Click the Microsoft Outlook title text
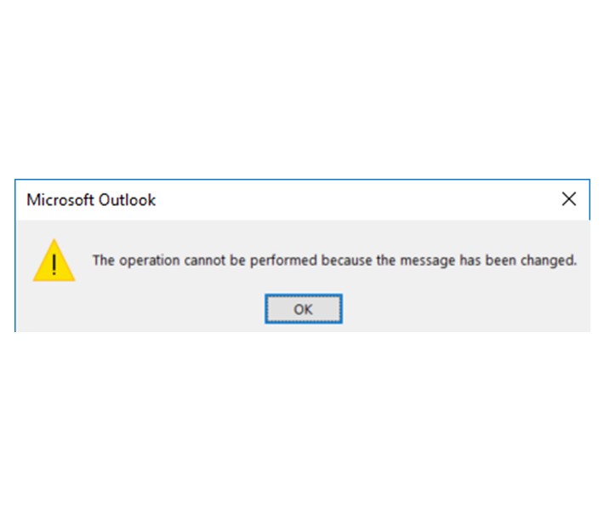This screenshot has width=604, height=510. tap(91, 200)
